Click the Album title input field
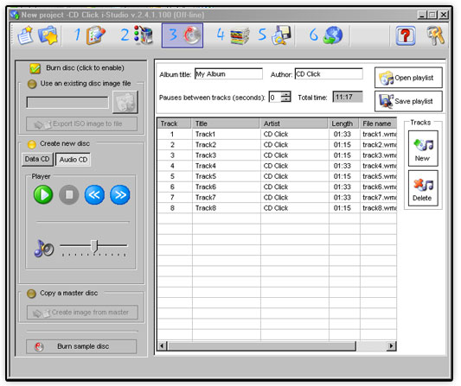Image resolution: width=461 pixels, height=386 pixels. (228, 74)
